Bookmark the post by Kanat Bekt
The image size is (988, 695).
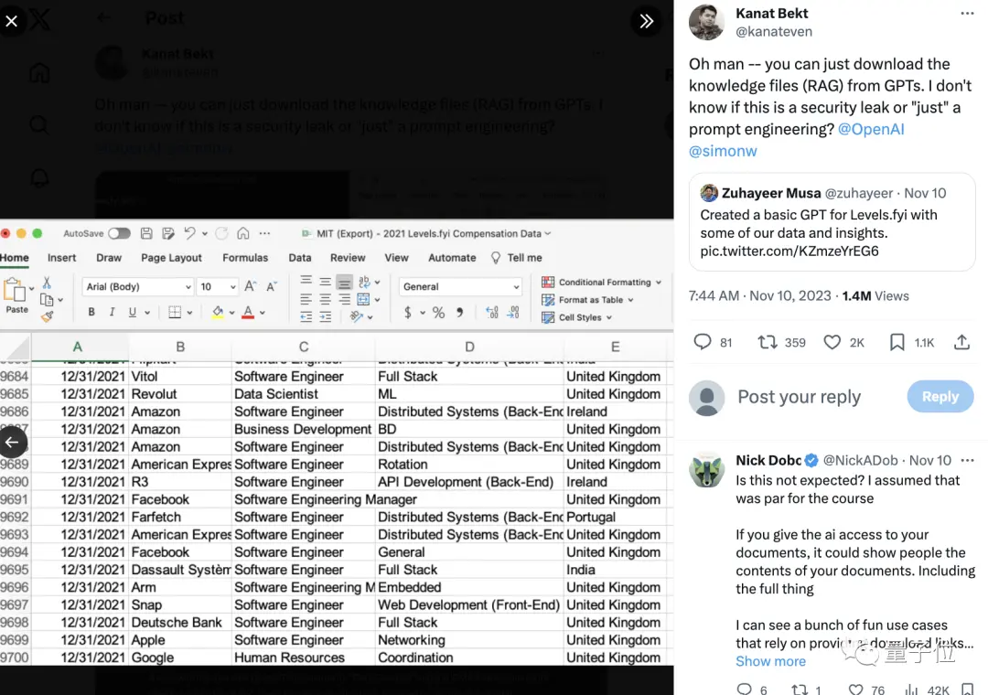pyautogui.click(x=897, y=342)
